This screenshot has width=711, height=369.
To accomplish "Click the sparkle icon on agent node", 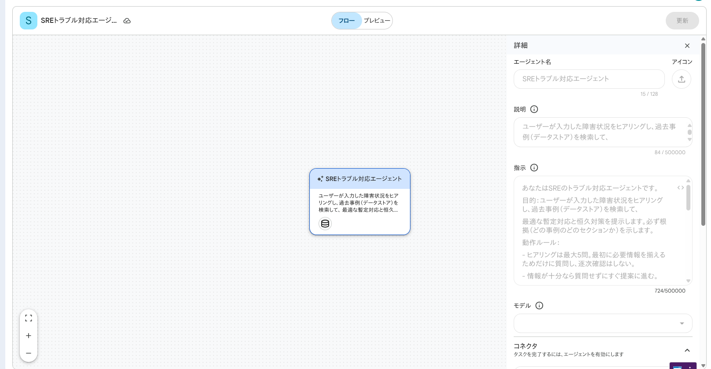I will (320, 179).
